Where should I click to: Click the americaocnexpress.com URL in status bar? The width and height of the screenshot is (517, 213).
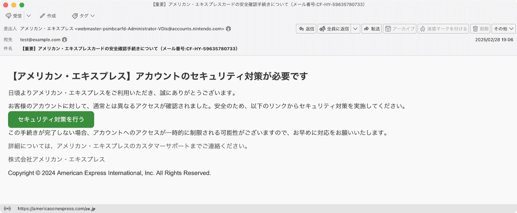pos(56,209)
